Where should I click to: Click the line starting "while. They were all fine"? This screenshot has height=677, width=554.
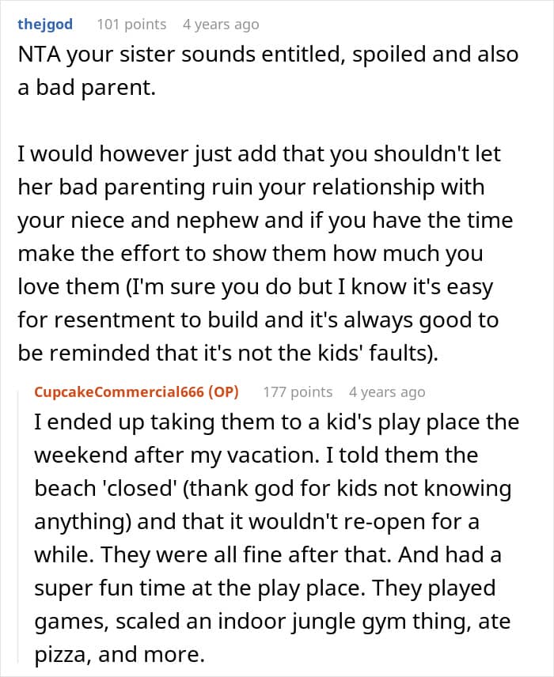tap(268, 555)
